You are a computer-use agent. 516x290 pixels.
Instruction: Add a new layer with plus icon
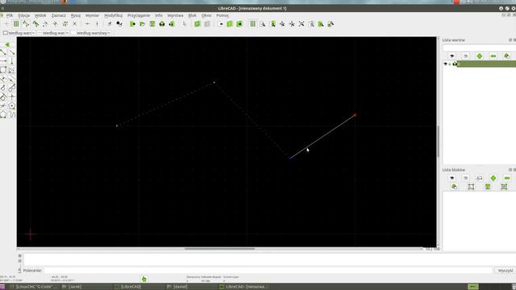click(x=480, y=56)
